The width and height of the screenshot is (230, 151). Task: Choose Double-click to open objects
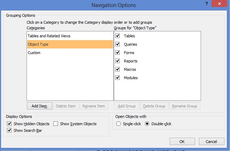click(x=147, y=124)
